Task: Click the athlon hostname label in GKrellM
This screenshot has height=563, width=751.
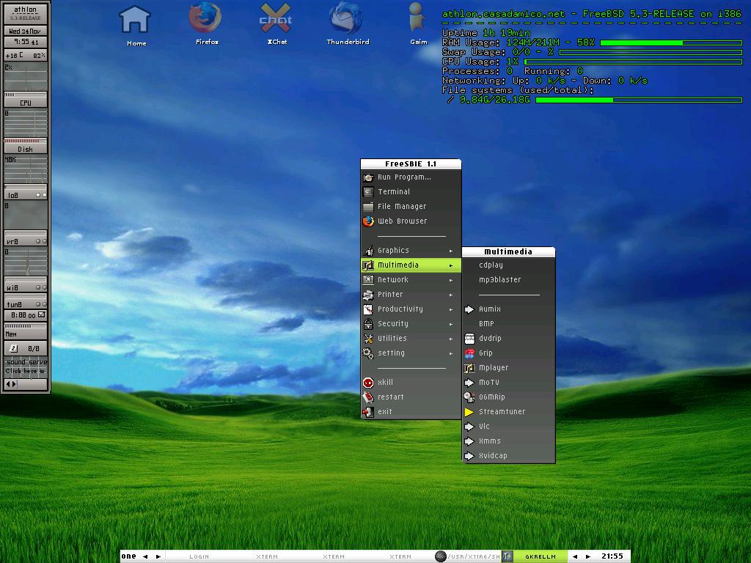Action: [26, 10]
